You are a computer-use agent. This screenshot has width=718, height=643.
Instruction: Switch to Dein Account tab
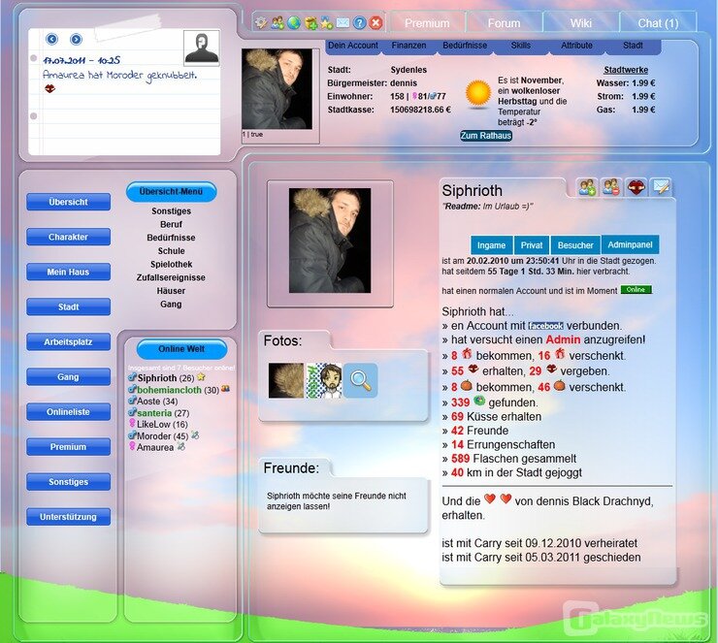click(353, 46)
